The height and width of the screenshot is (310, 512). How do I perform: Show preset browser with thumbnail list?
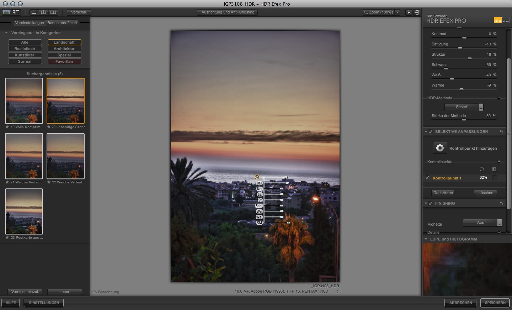[16, 12]
